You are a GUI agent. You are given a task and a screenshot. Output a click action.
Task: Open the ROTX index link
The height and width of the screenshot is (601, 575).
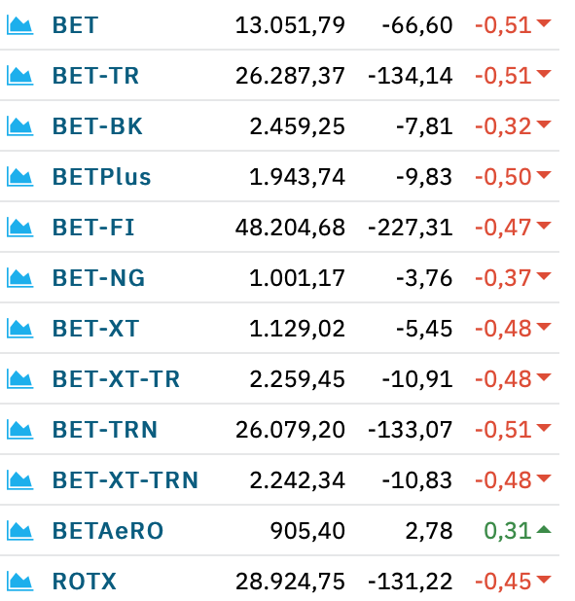point(85,582)
